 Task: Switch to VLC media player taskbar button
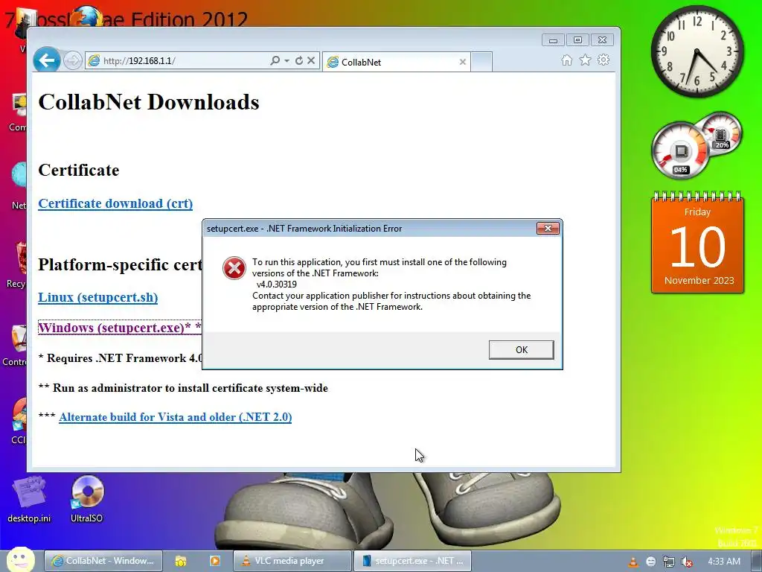tap(292, 561)
